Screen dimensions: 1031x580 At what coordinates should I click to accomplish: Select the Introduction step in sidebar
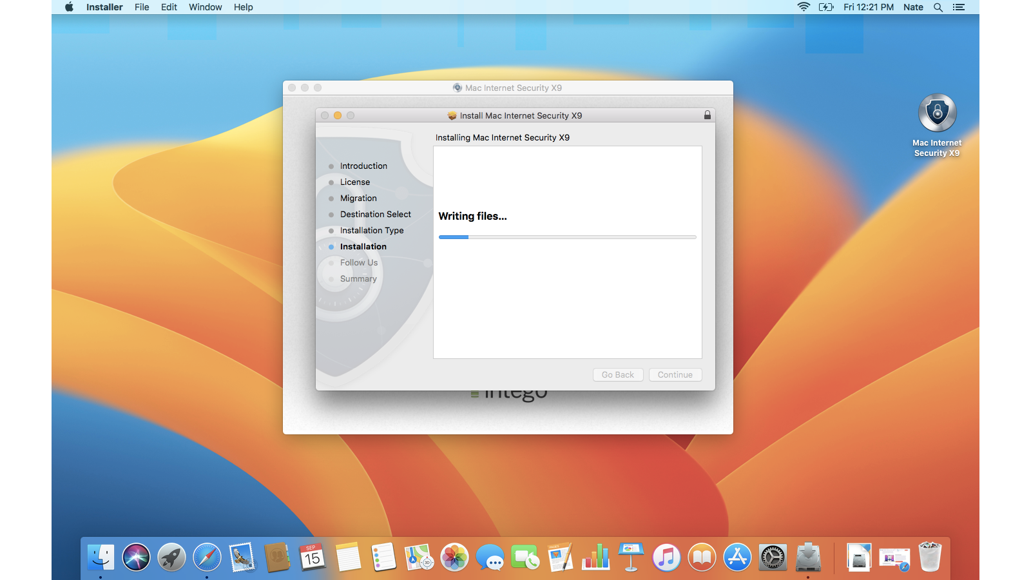(363, 166)
